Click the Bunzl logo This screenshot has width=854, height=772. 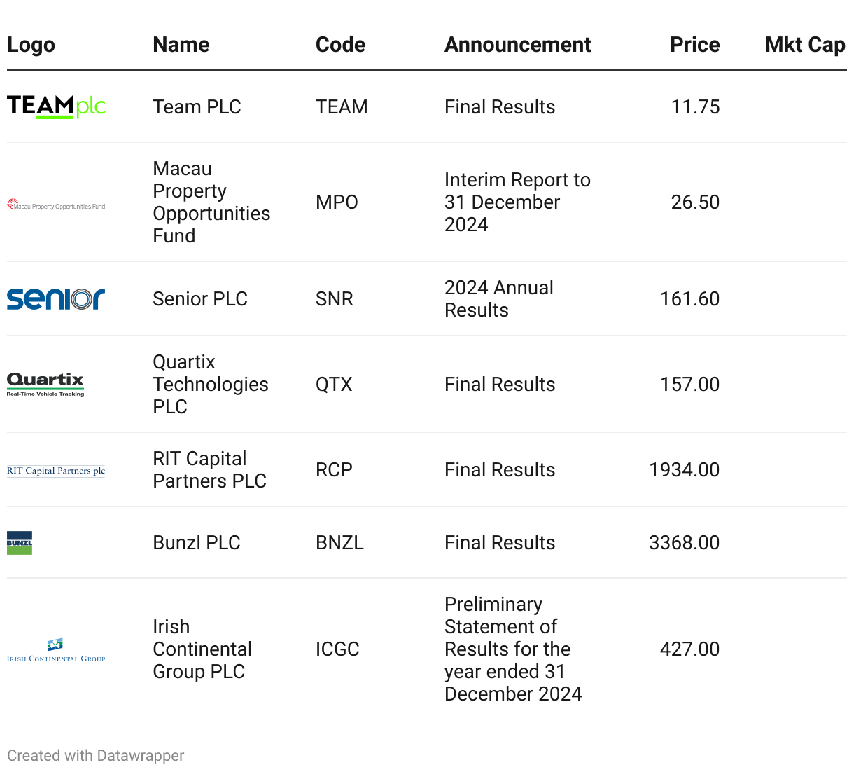pyautogui.click(x=20, y=543)
